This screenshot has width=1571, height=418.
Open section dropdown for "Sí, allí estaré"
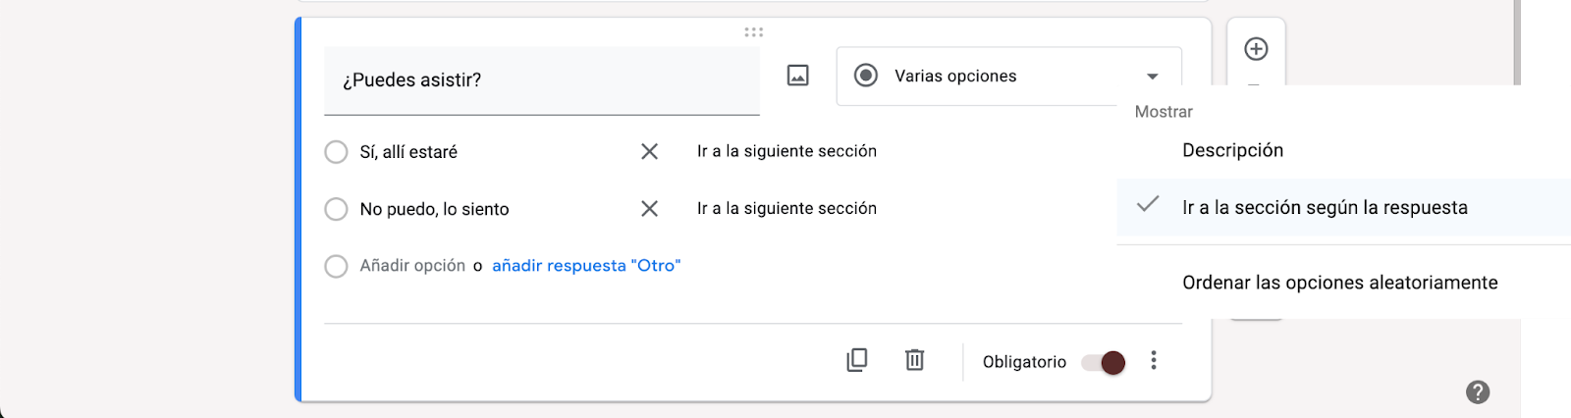(x=786, y=151)
